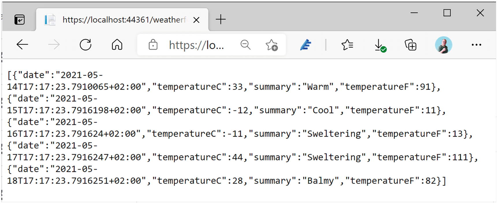
Task: View site information via lock icon
Action: (x=153, y=45)
